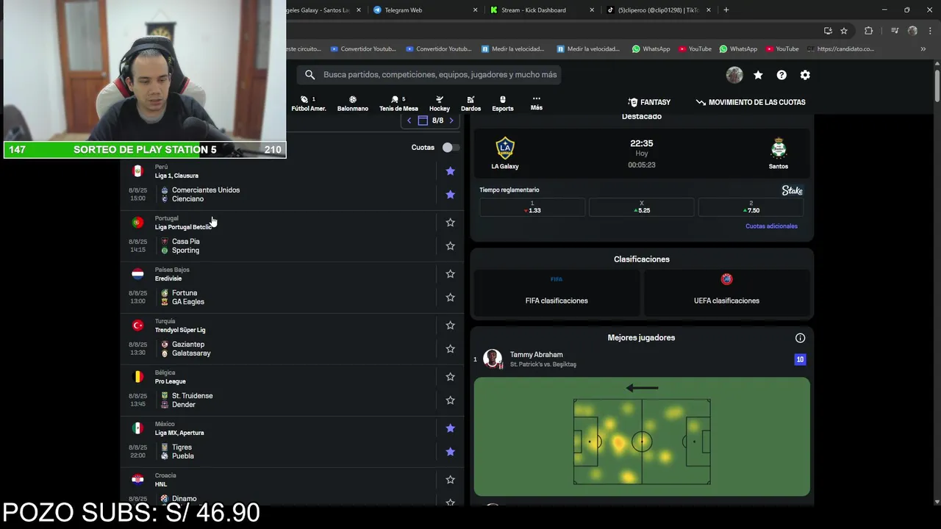Open the Tenis de Mesa sport category

pyautogui.click(x=398, y=104)
